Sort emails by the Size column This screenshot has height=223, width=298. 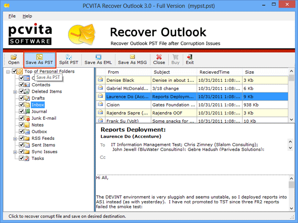click(x=265, y=72)
